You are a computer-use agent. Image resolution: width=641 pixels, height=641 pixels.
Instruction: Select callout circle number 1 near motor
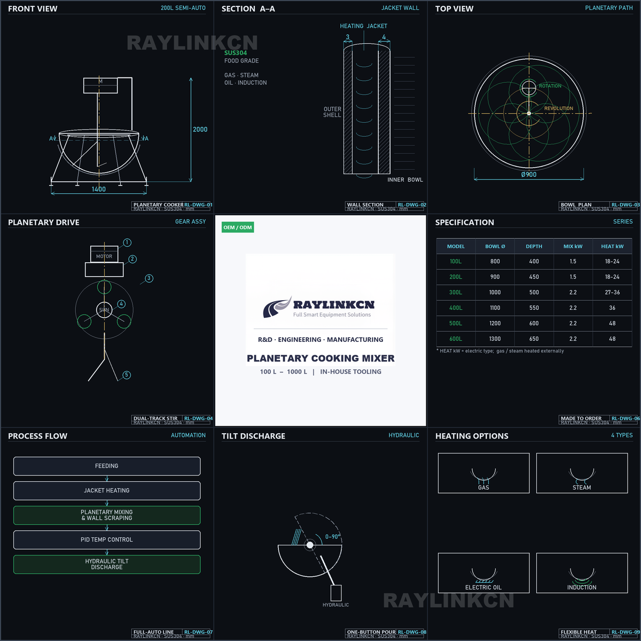(127, 243)
